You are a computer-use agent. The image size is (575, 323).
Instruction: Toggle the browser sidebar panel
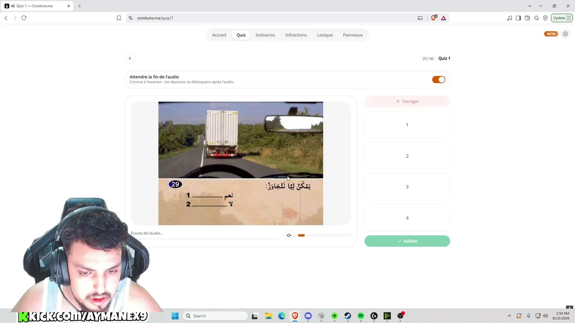[x=518, y=18]
